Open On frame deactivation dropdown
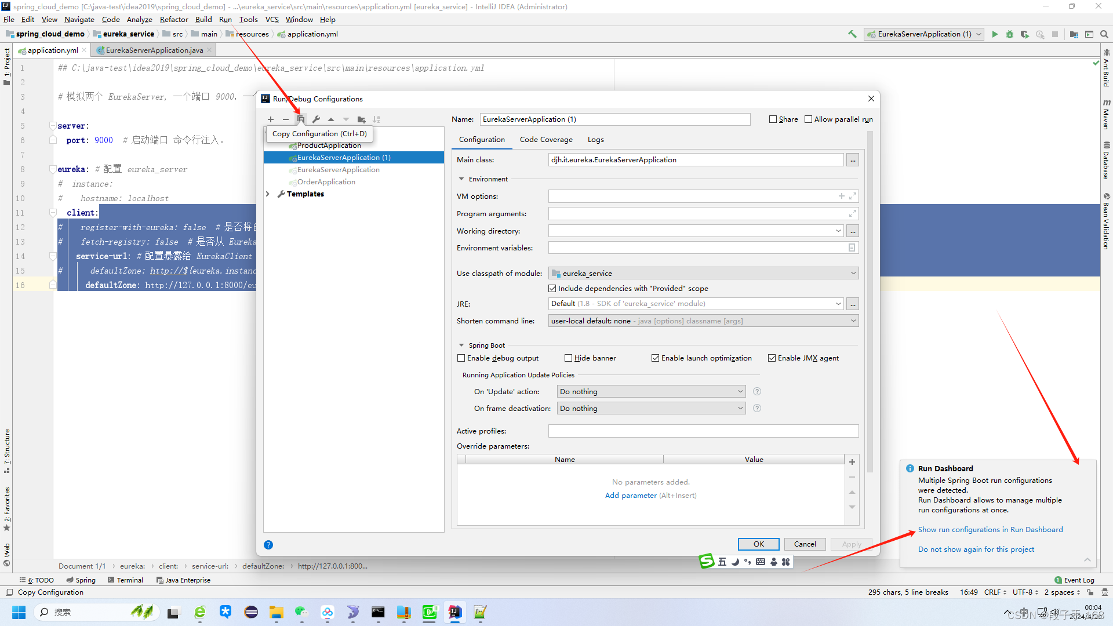Viewport: 1113px width, 626px height. 652,409
